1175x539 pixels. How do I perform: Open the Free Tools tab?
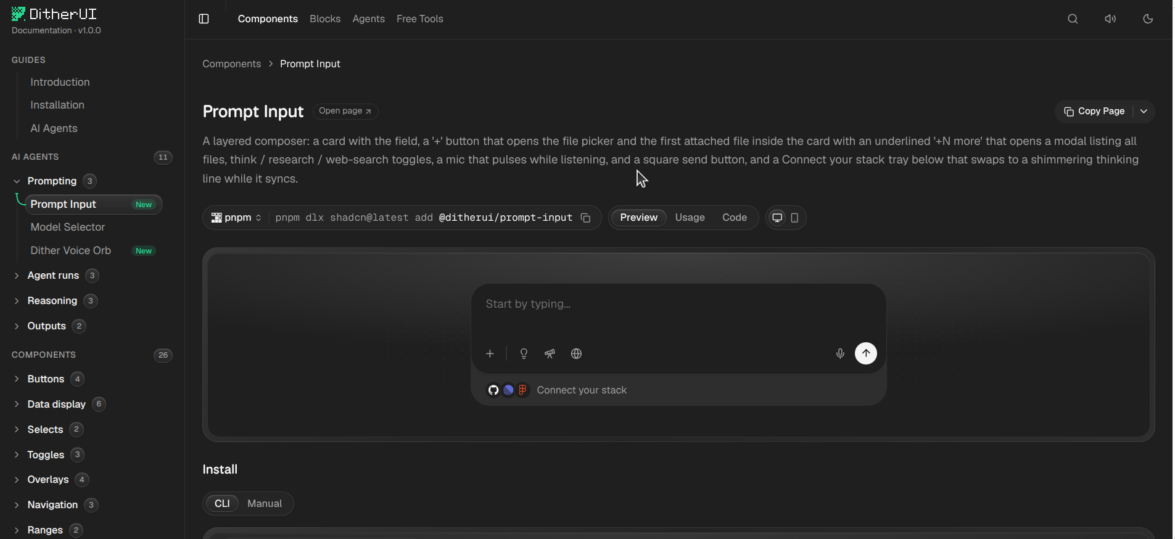pyautogui.click(x=420, y=19)
